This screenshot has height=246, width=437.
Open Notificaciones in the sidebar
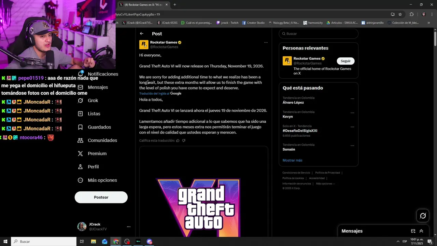(x=98, y=74)
